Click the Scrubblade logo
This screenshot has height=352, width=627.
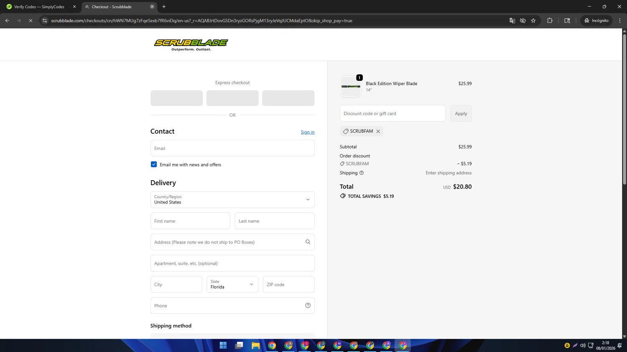point(191,45)
